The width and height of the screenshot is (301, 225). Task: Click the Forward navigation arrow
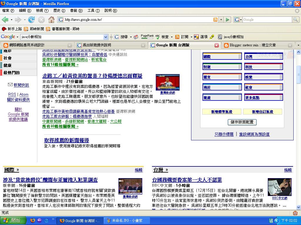click(18, 20)
